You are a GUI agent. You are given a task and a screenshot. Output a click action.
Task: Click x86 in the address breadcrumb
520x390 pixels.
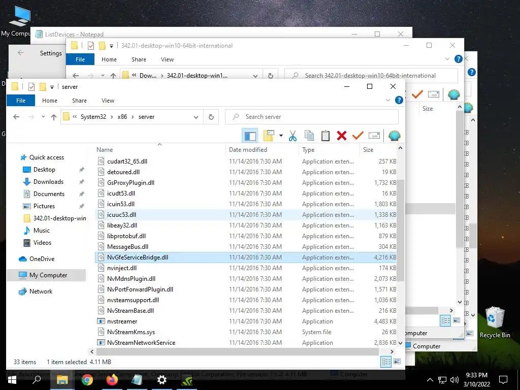coord(122,117)
